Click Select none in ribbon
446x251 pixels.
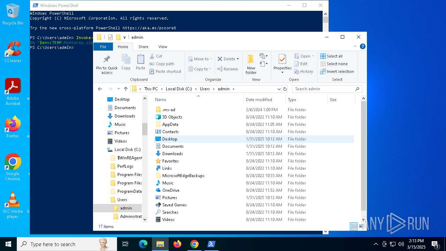click(x=334, y=64)
